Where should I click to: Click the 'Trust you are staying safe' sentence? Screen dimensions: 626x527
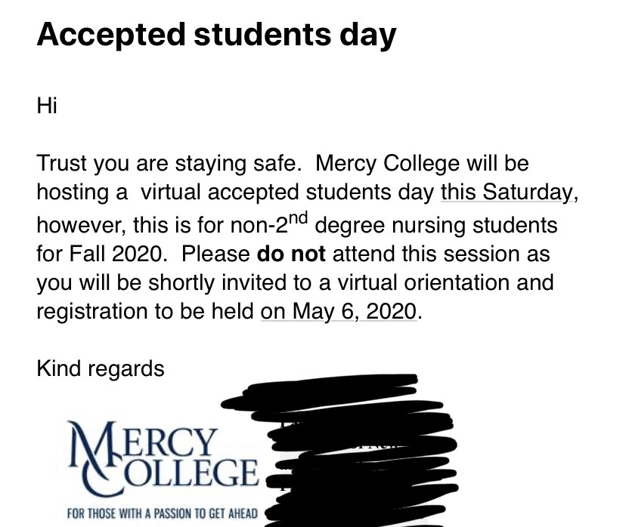[x=169, y=163]
